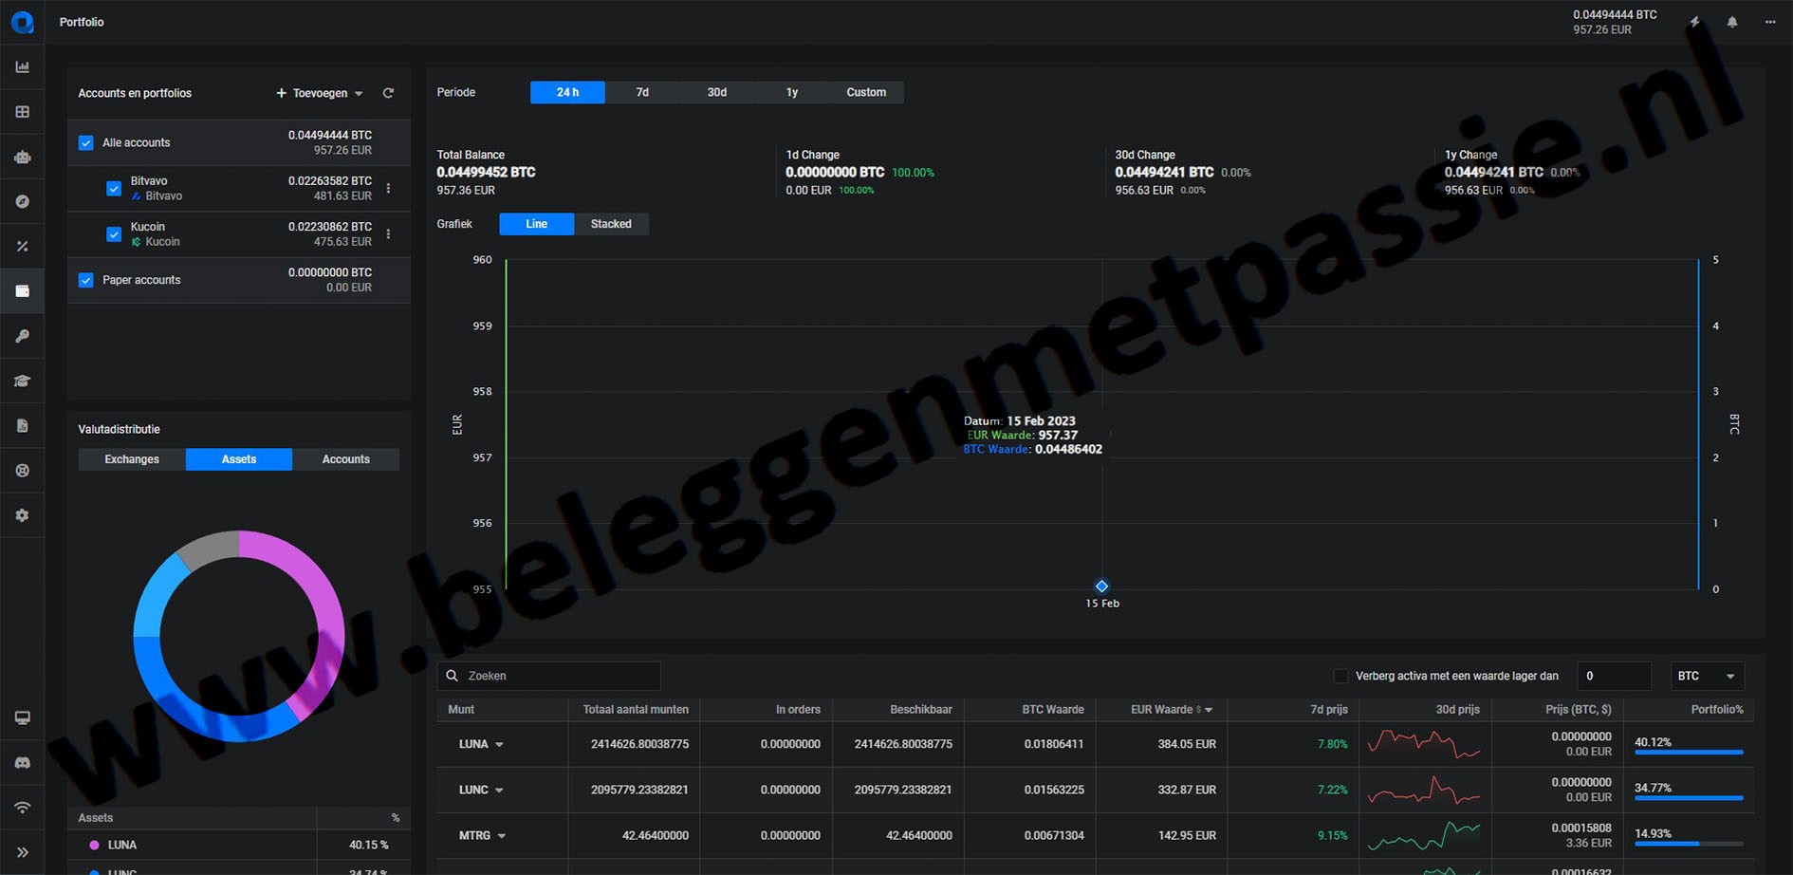Open the graduation cap academy icon
This screenshot has height=875, width=1793.
pos(22,381)
